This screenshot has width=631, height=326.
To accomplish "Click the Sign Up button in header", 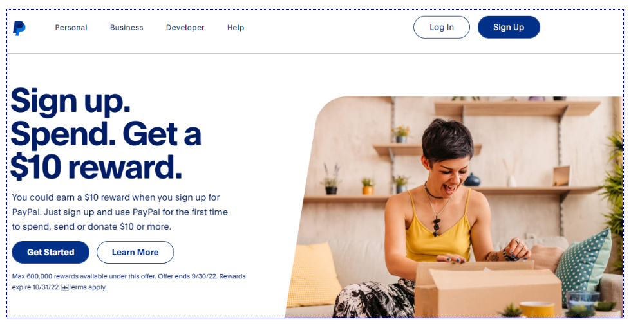I will 509,28.
